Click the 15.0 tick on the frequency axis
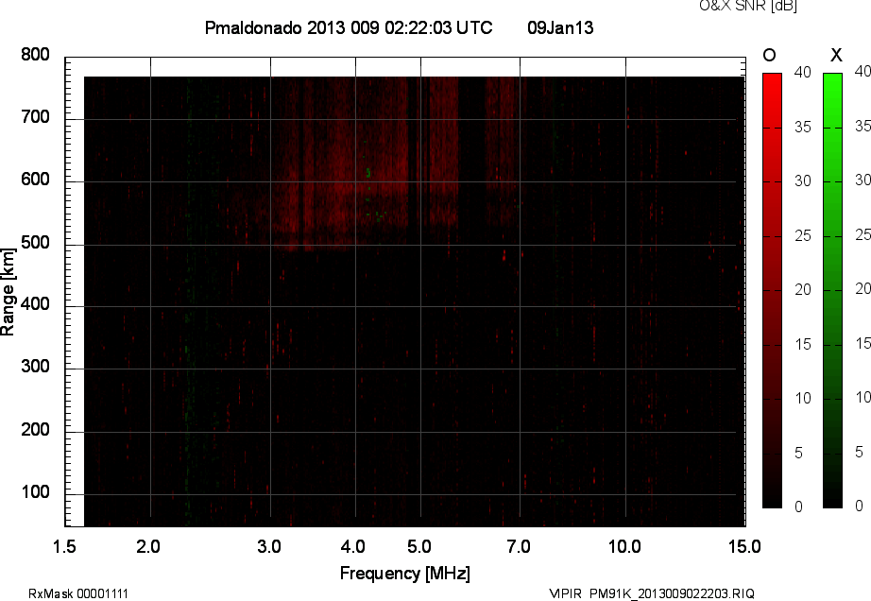 click(x=743, y=546)
